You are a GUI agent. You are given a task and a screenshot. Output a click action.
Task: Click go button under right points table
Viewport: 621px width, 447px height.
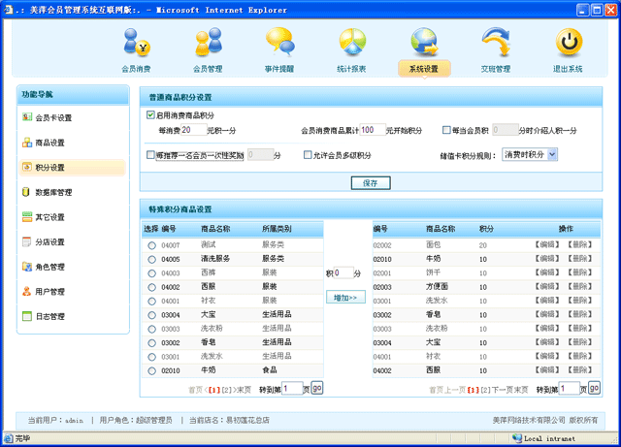(594, 388)
